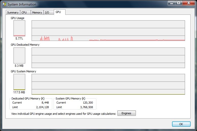The width and height of the screenshot is (197, 131).
Task: Click the window title "System Information"
Action: point(22,4)
